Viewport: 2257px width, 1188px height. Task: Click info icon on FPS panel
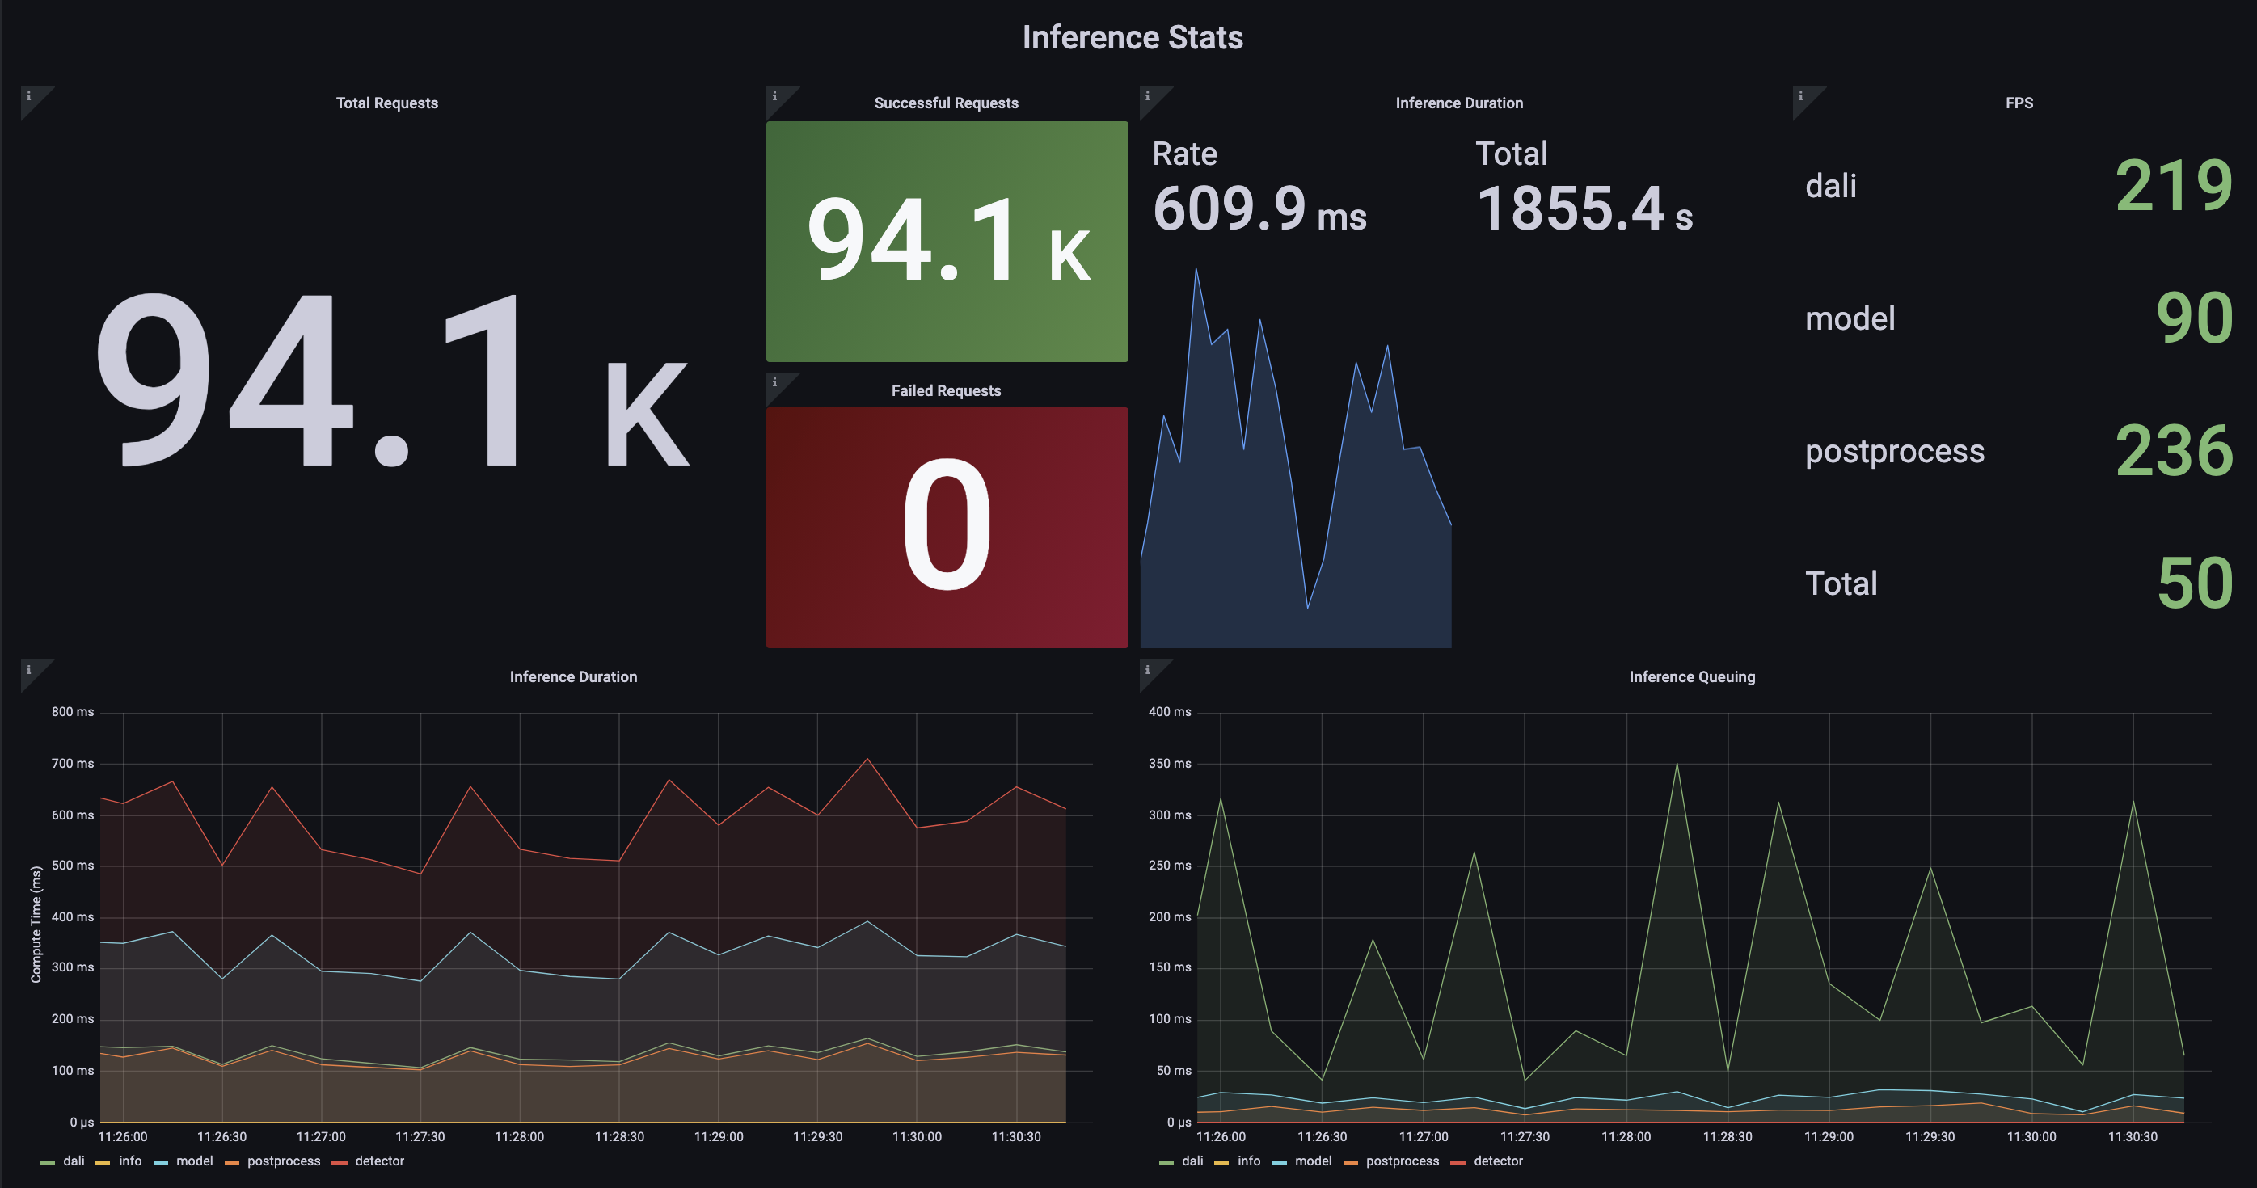tap(1800, 96)
